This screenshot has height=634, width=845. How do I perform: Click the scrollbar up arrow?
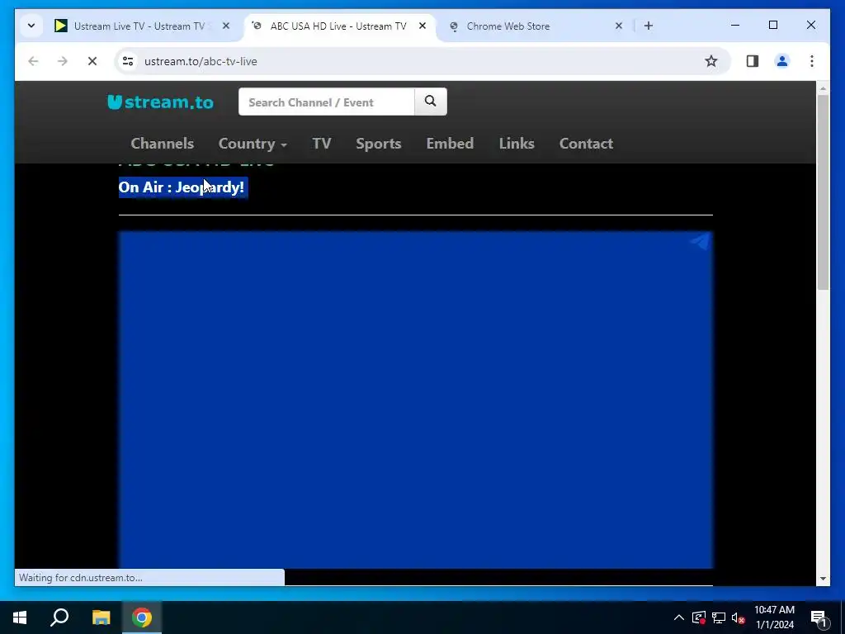coord(823,88)
